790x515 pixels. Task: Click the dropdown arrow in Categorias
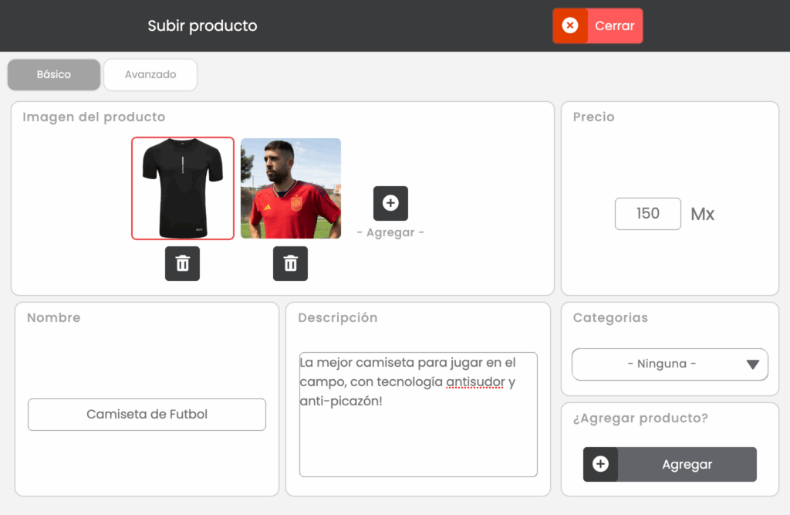tap(753, 364)
